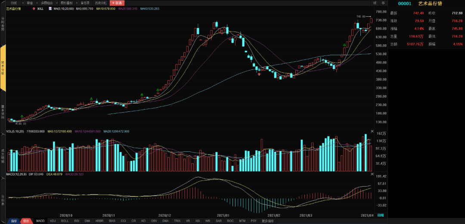This screenshot has width=465, height=224.
Task: Click the red +自选 button
Action: click(117, 3)
